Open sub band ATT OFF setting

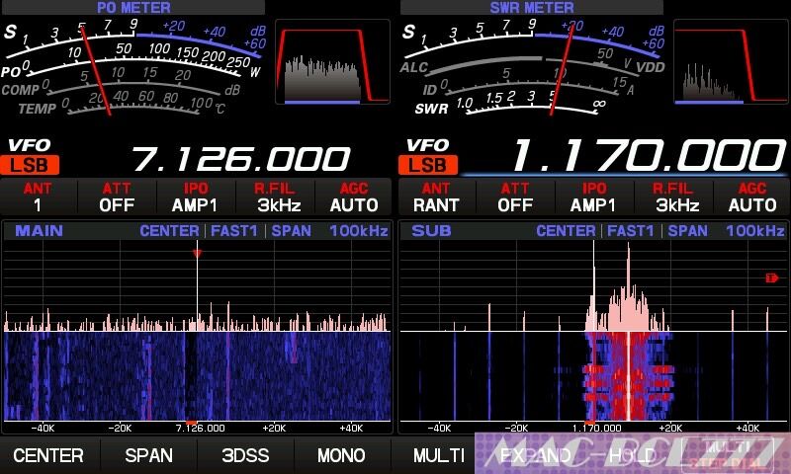tap(515, 197)
